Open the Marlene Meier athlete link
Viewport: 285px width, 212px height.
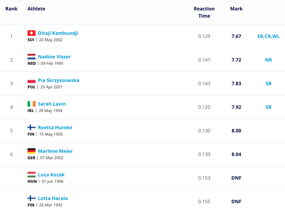click(55, 151)
